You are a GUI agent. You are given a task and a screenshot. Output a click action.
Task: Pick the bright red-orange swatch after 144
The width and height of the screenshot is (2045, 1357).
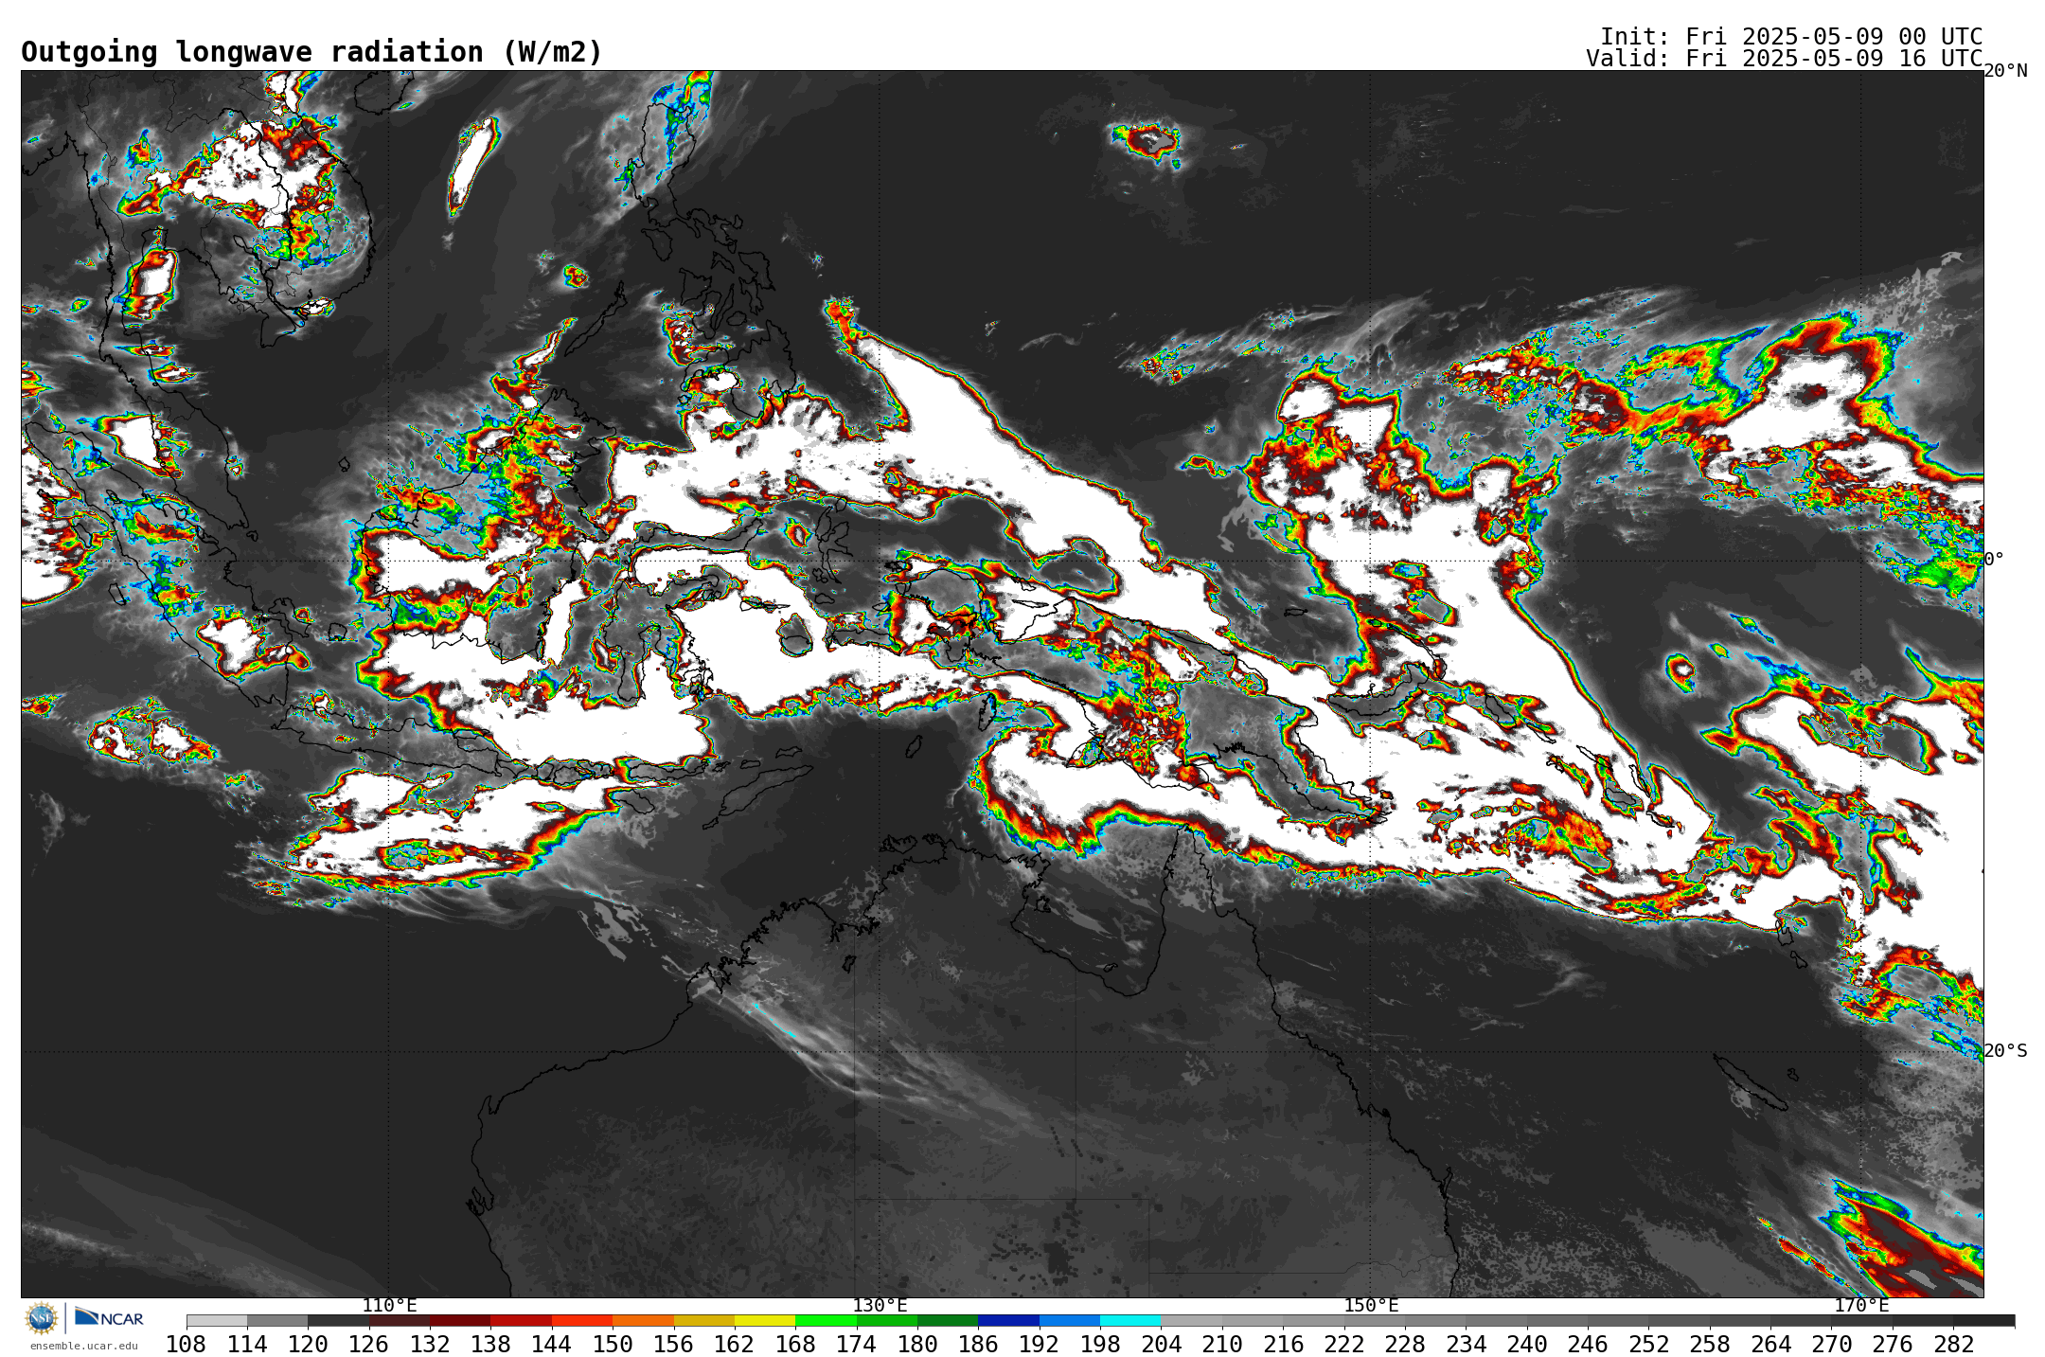[x=582, y=1321]
